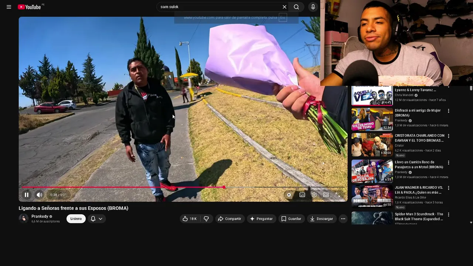This screenshot has height=266, width=473.
Task: Click the Unirme join button
Action: coord(76,219)
